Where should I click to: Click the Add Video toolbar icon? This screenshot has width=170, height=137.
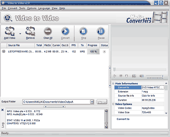pos(10,31)
